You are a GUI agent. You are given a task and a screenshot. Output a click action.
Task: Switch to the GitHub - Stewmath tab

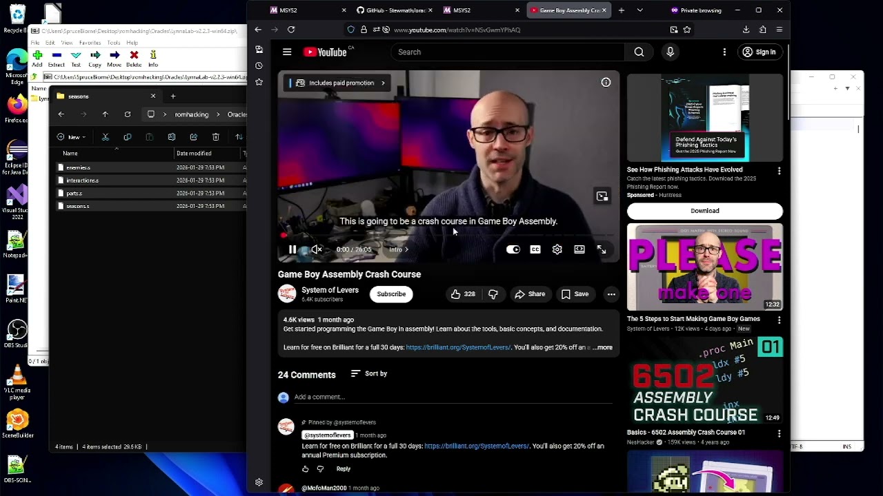pyautogui.click(x=395, y=10)
